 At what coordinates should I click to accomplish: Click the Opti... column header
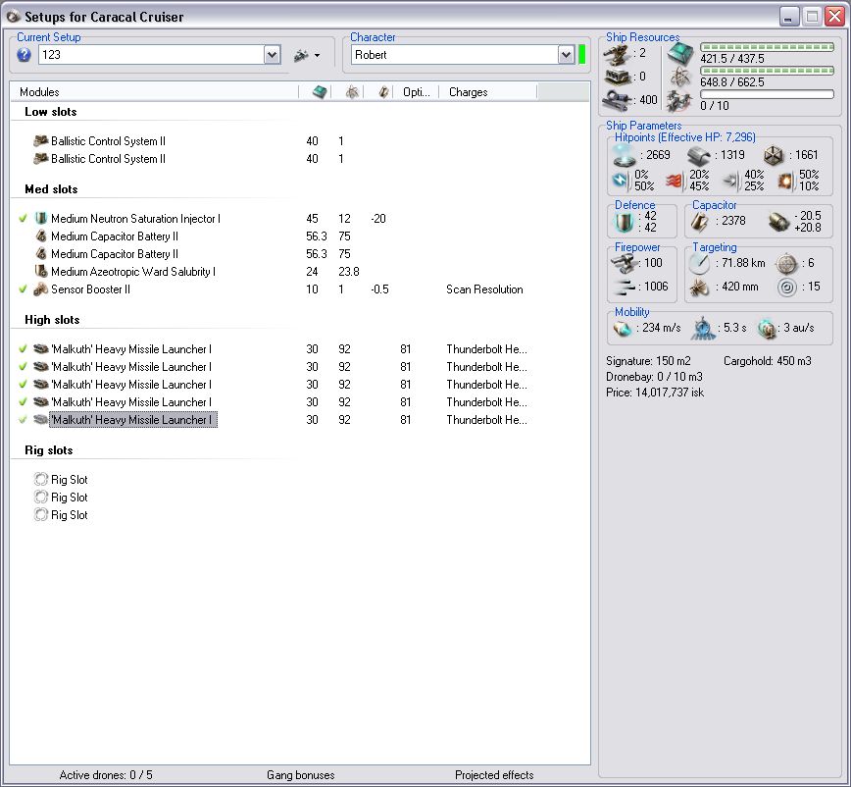(417, 92)
